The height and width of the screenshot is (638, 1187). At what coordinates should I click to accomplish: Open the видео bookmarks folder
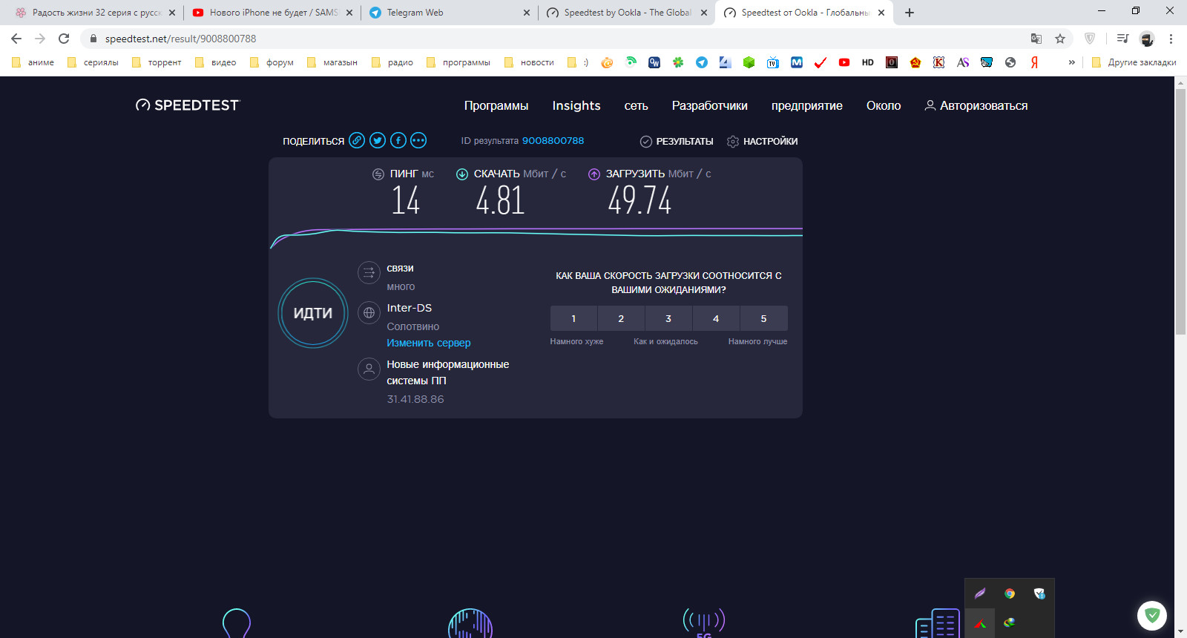[x=216, y=62]
